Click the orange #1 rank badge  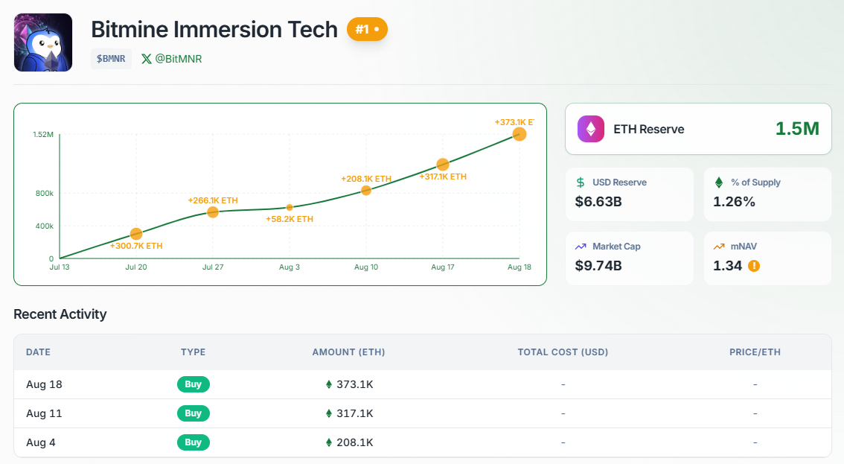click(x=367, y=30)
